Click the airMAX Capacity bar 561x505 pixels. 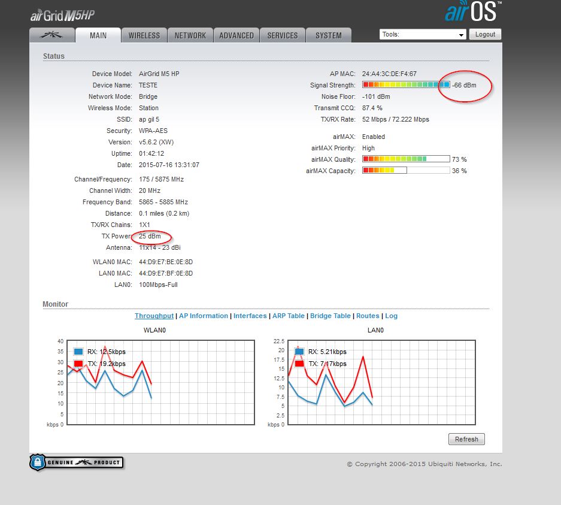click(406, 170)
